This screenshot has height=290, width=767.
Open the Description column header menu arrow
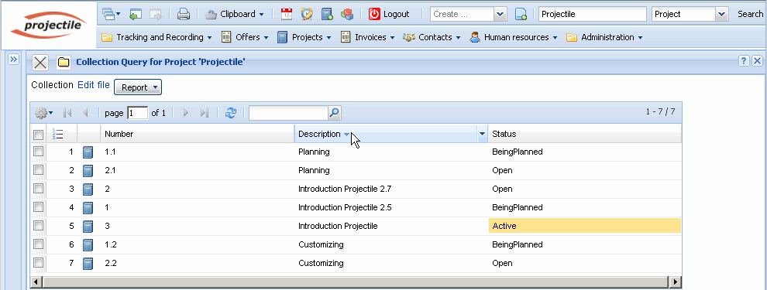483,134
